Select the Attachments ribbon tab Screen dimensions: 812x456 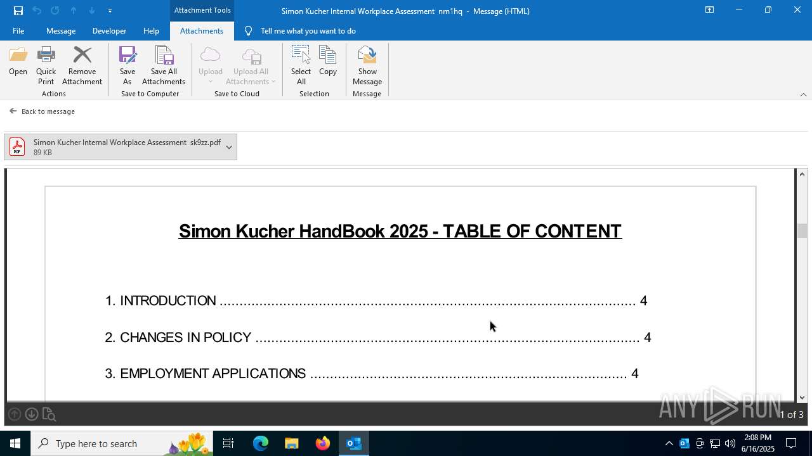[202, 31]
